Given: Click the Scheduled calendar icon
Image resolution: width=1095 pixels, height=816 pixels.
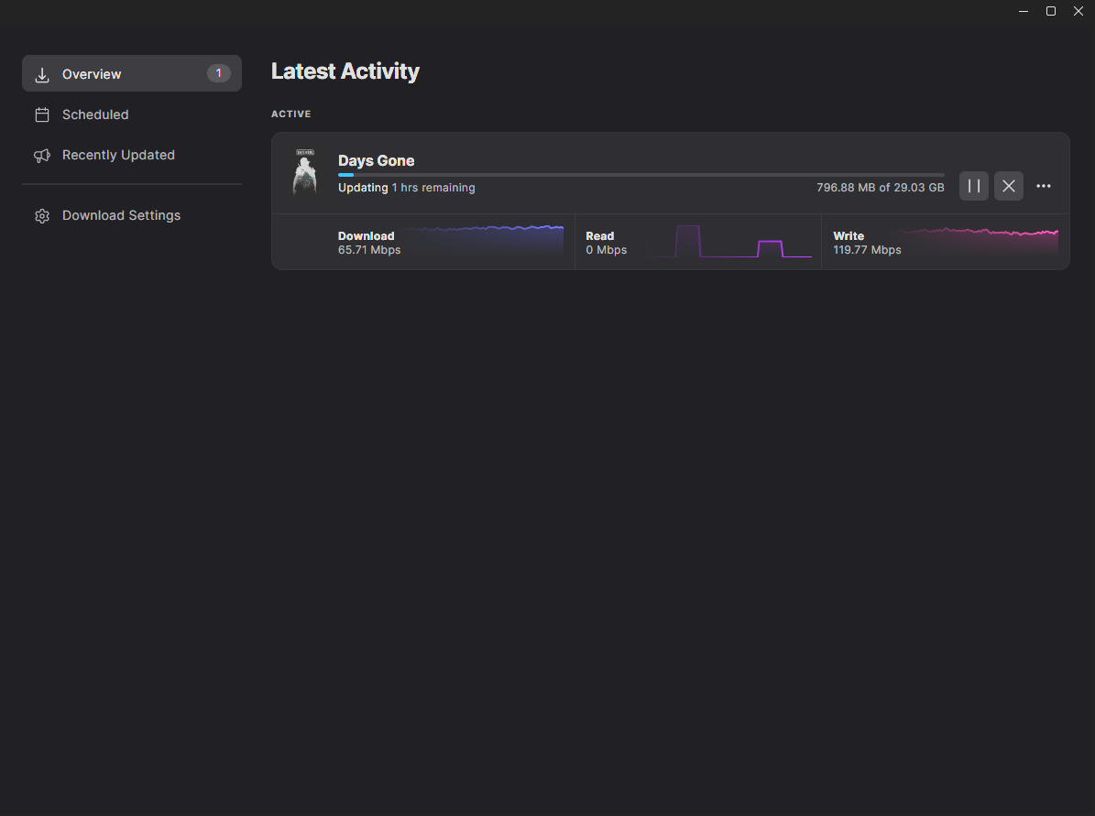Looking at the screenshot, I should tap(42, 114).
